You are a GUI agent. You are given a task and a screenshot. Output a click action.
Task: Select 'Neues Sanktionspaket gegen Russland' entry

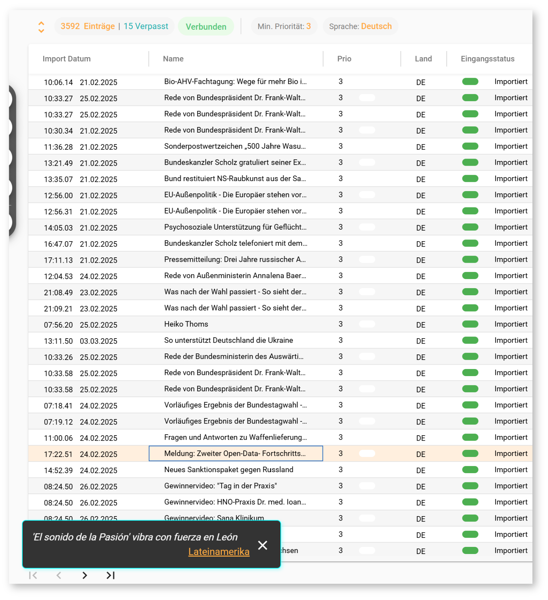point(229,470)
